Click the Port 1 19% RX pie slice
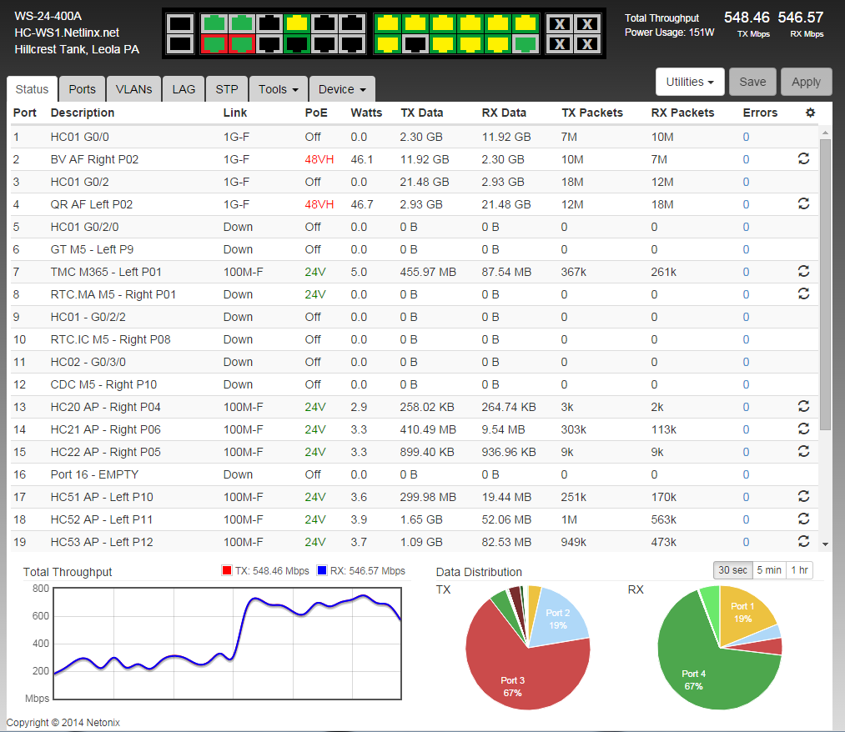The width and height of the screenshot is (845, 732). tap(744, 611)
